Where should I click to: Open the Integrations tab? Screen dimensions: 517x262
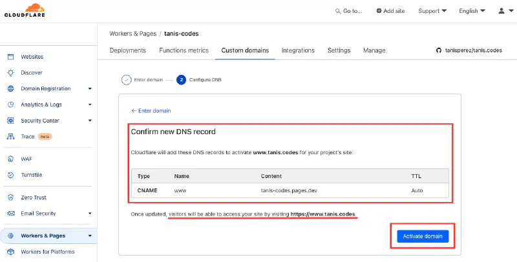tap(298, 50)
